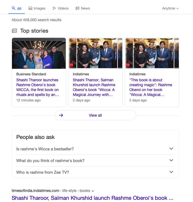This screenshot has width=193, height=202.
Task: Click the picture icon beside Images
Action: [x=30, y=8]
